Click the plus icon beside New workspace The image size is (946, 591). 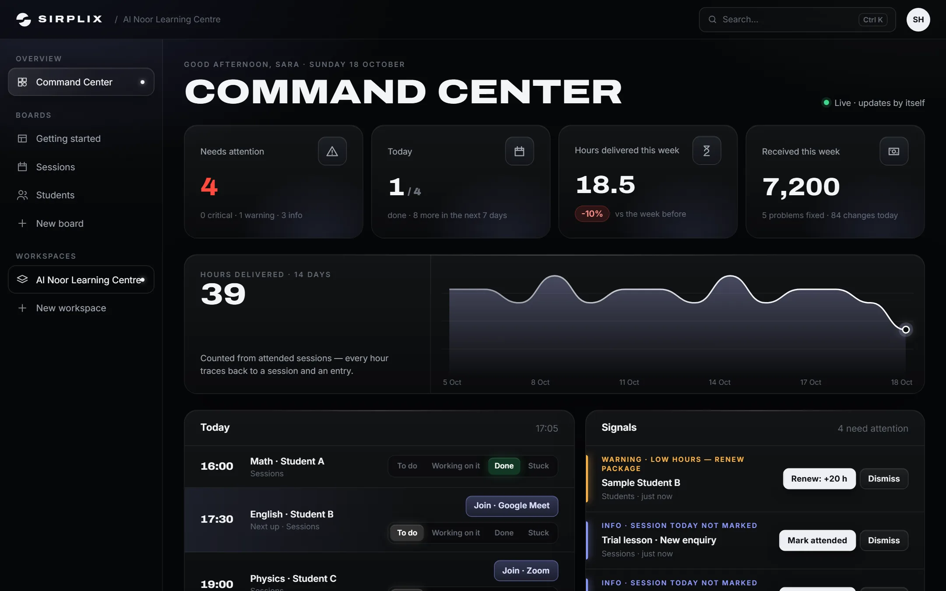(x=22, y=308)
